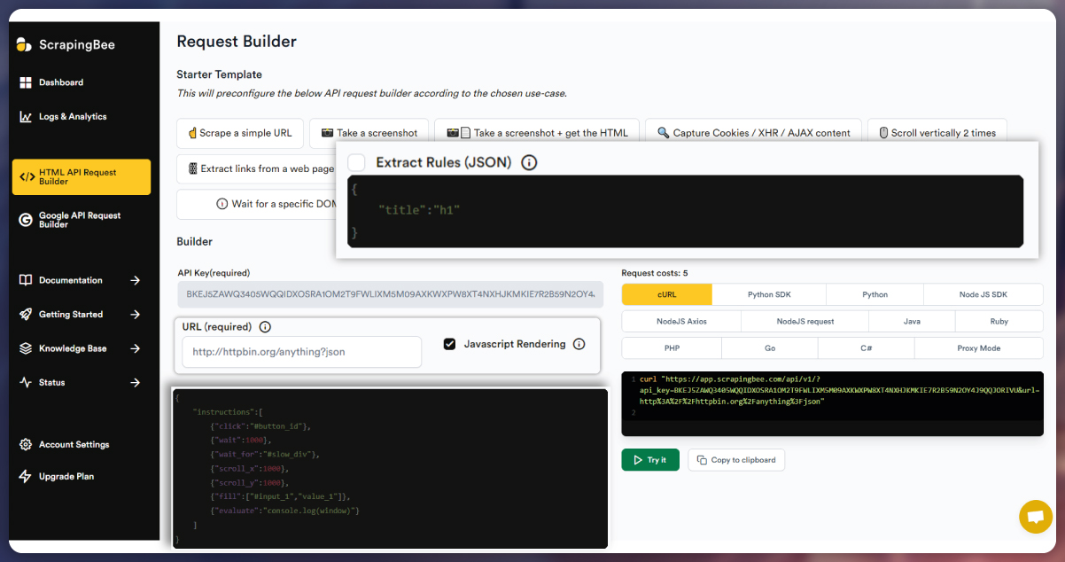The image size is (1065, 562).
Task: Click the generated curl command text
Action: coord(839,390)
